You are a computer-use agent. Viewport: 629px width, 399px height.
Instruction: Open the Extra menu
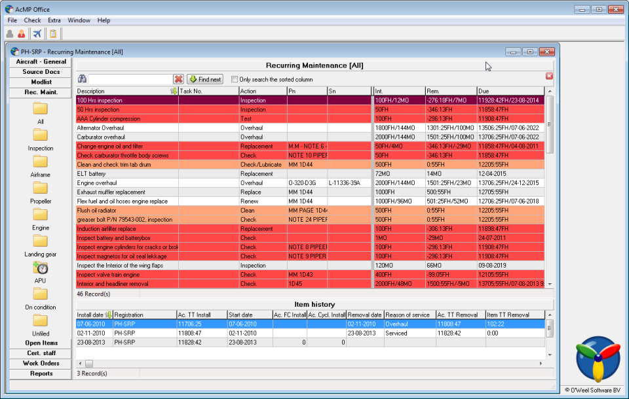click(54, 20)
